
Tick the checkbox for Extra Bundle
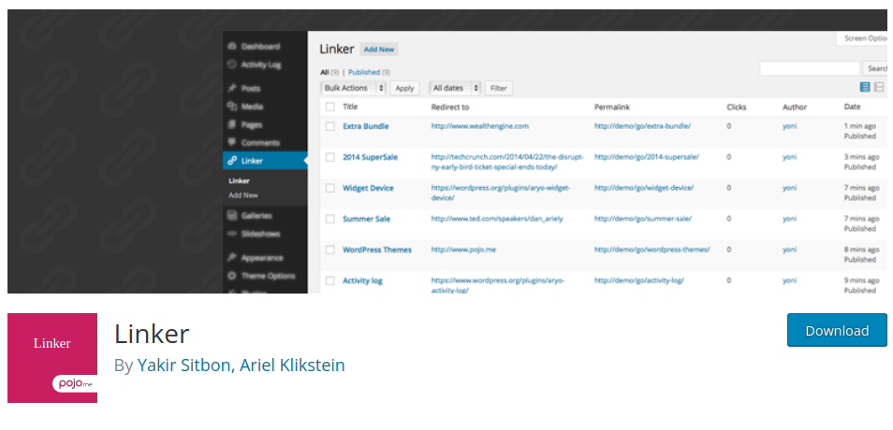[330, 127]
